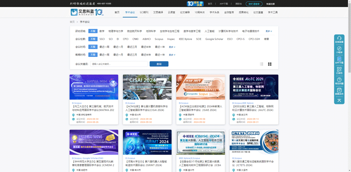
Task: Open 云课堂 navigation tab
Action: pos(172,13)
